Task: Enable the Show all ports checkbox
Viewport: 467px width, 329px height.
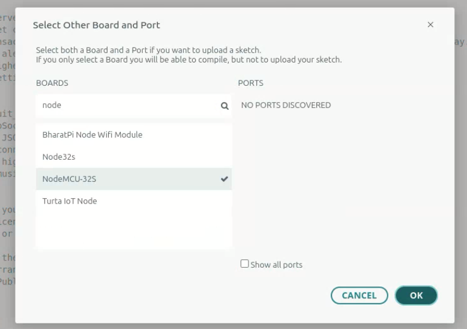Action: 244,264
